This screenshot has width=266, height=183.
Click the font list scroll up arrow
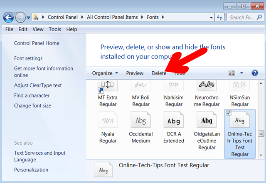coord(261,83)
